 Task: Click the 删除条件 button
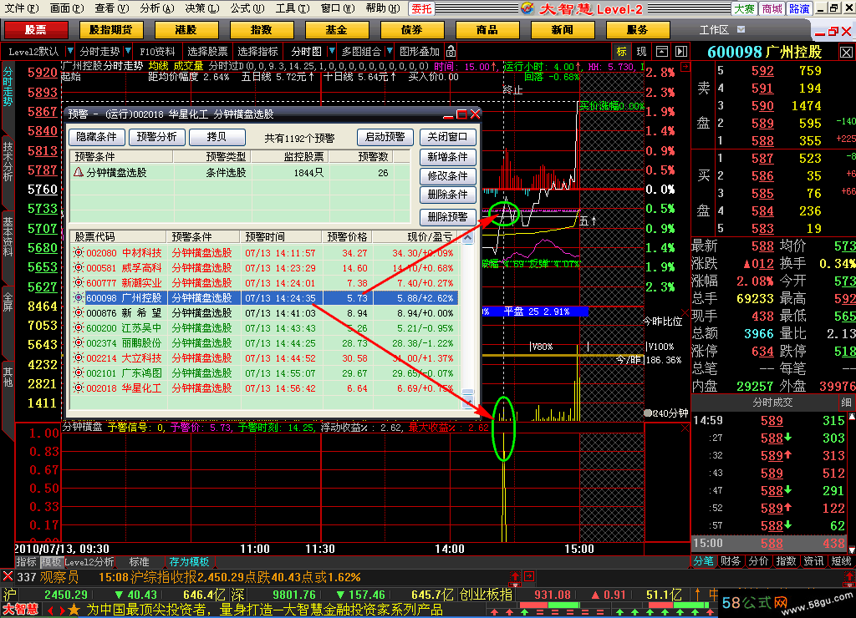pos(448,195)
